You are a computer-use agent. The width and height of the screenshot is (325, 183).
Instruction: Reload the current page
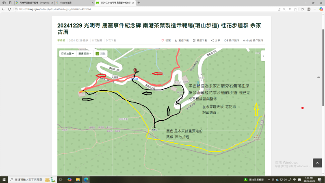click(x=9, y=9)
